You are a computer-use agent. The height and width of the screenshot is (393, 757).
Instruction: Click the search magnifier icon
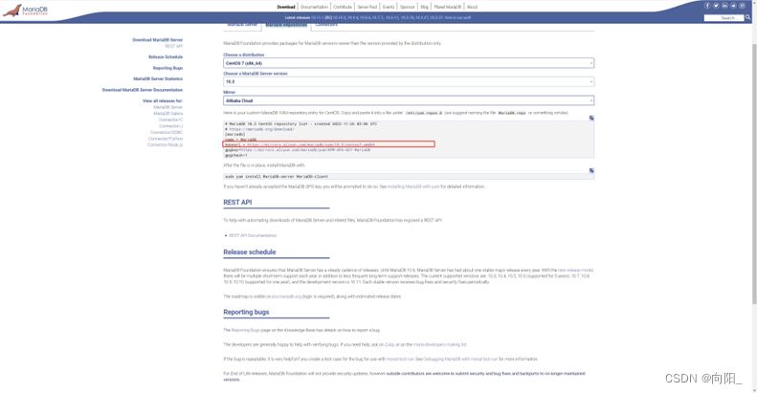[x=747, y=18]
